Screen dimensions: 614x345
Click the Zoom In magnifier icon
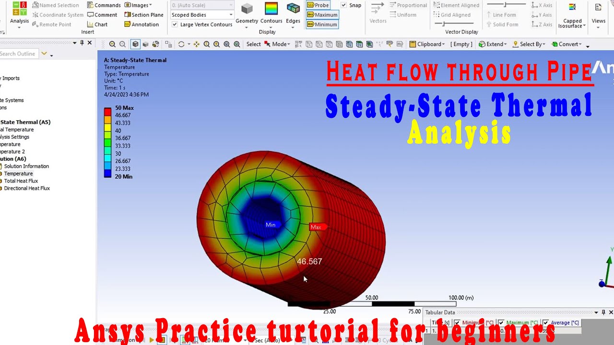(x=112, y=44)
